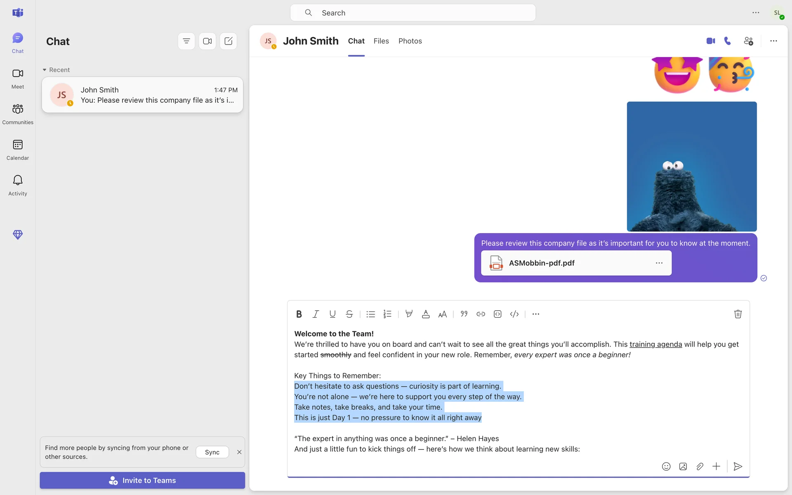
Task: Discard the draft with the trash icon
Action: pyautogui.click(x=738, y=314)
